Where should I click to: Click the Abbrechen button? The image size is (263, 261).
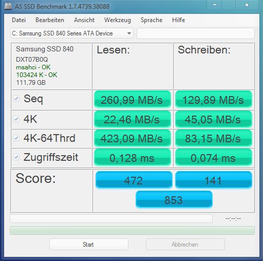pyautogui.click(x=185, y=245)
